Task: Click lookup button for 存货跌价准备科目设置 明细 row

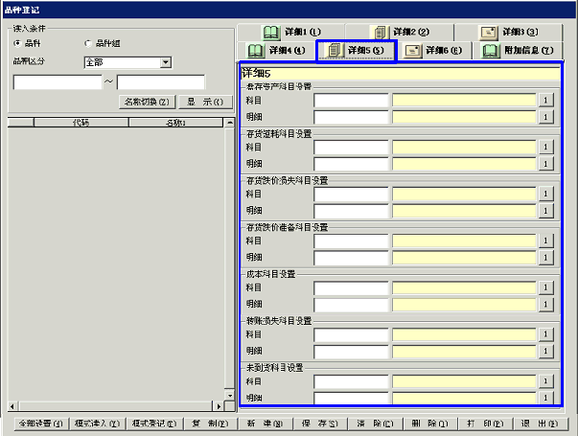Action: (545, 257)
